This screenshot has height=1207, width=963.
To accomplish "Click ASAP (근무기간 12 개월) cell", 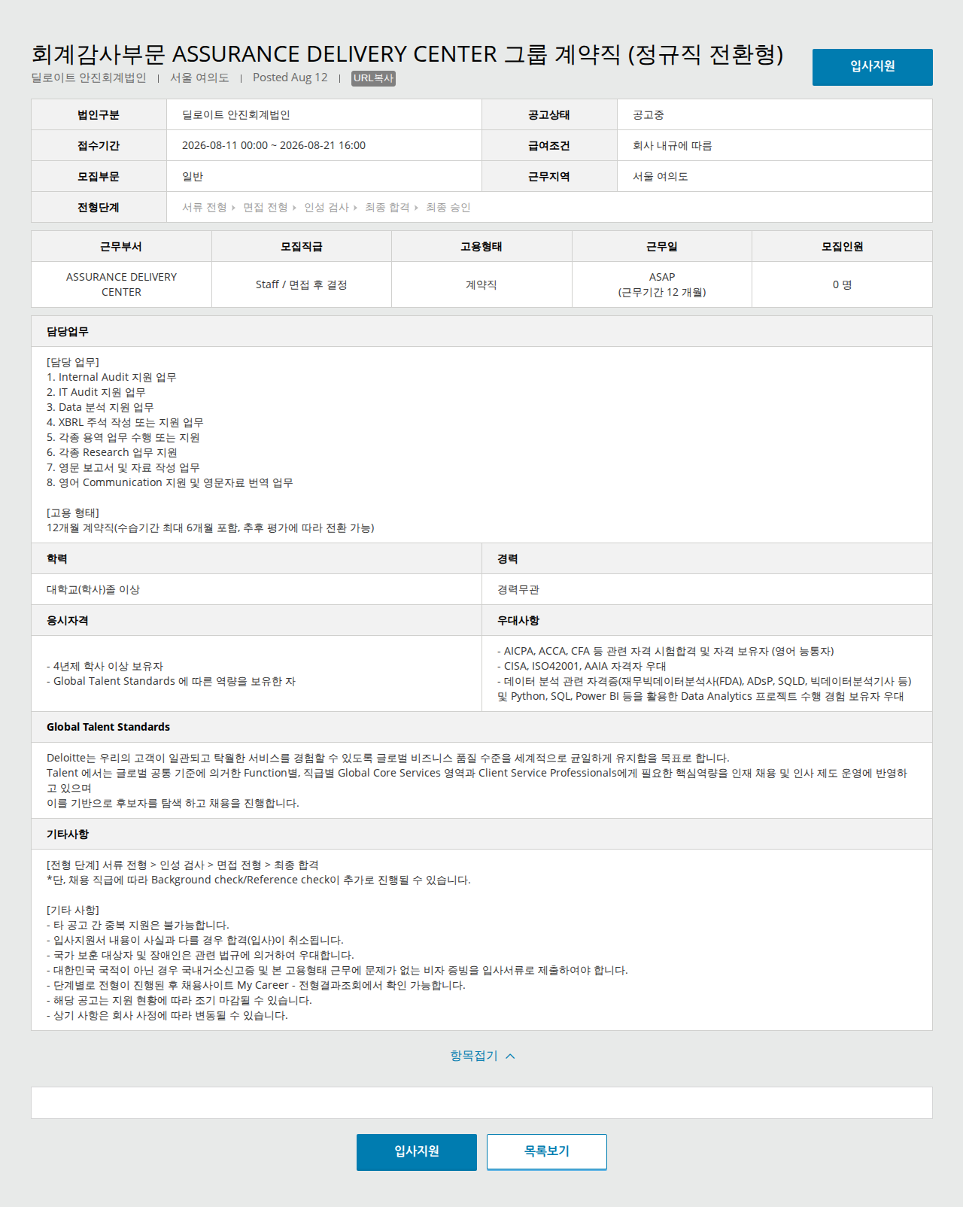I will point(662,284).
